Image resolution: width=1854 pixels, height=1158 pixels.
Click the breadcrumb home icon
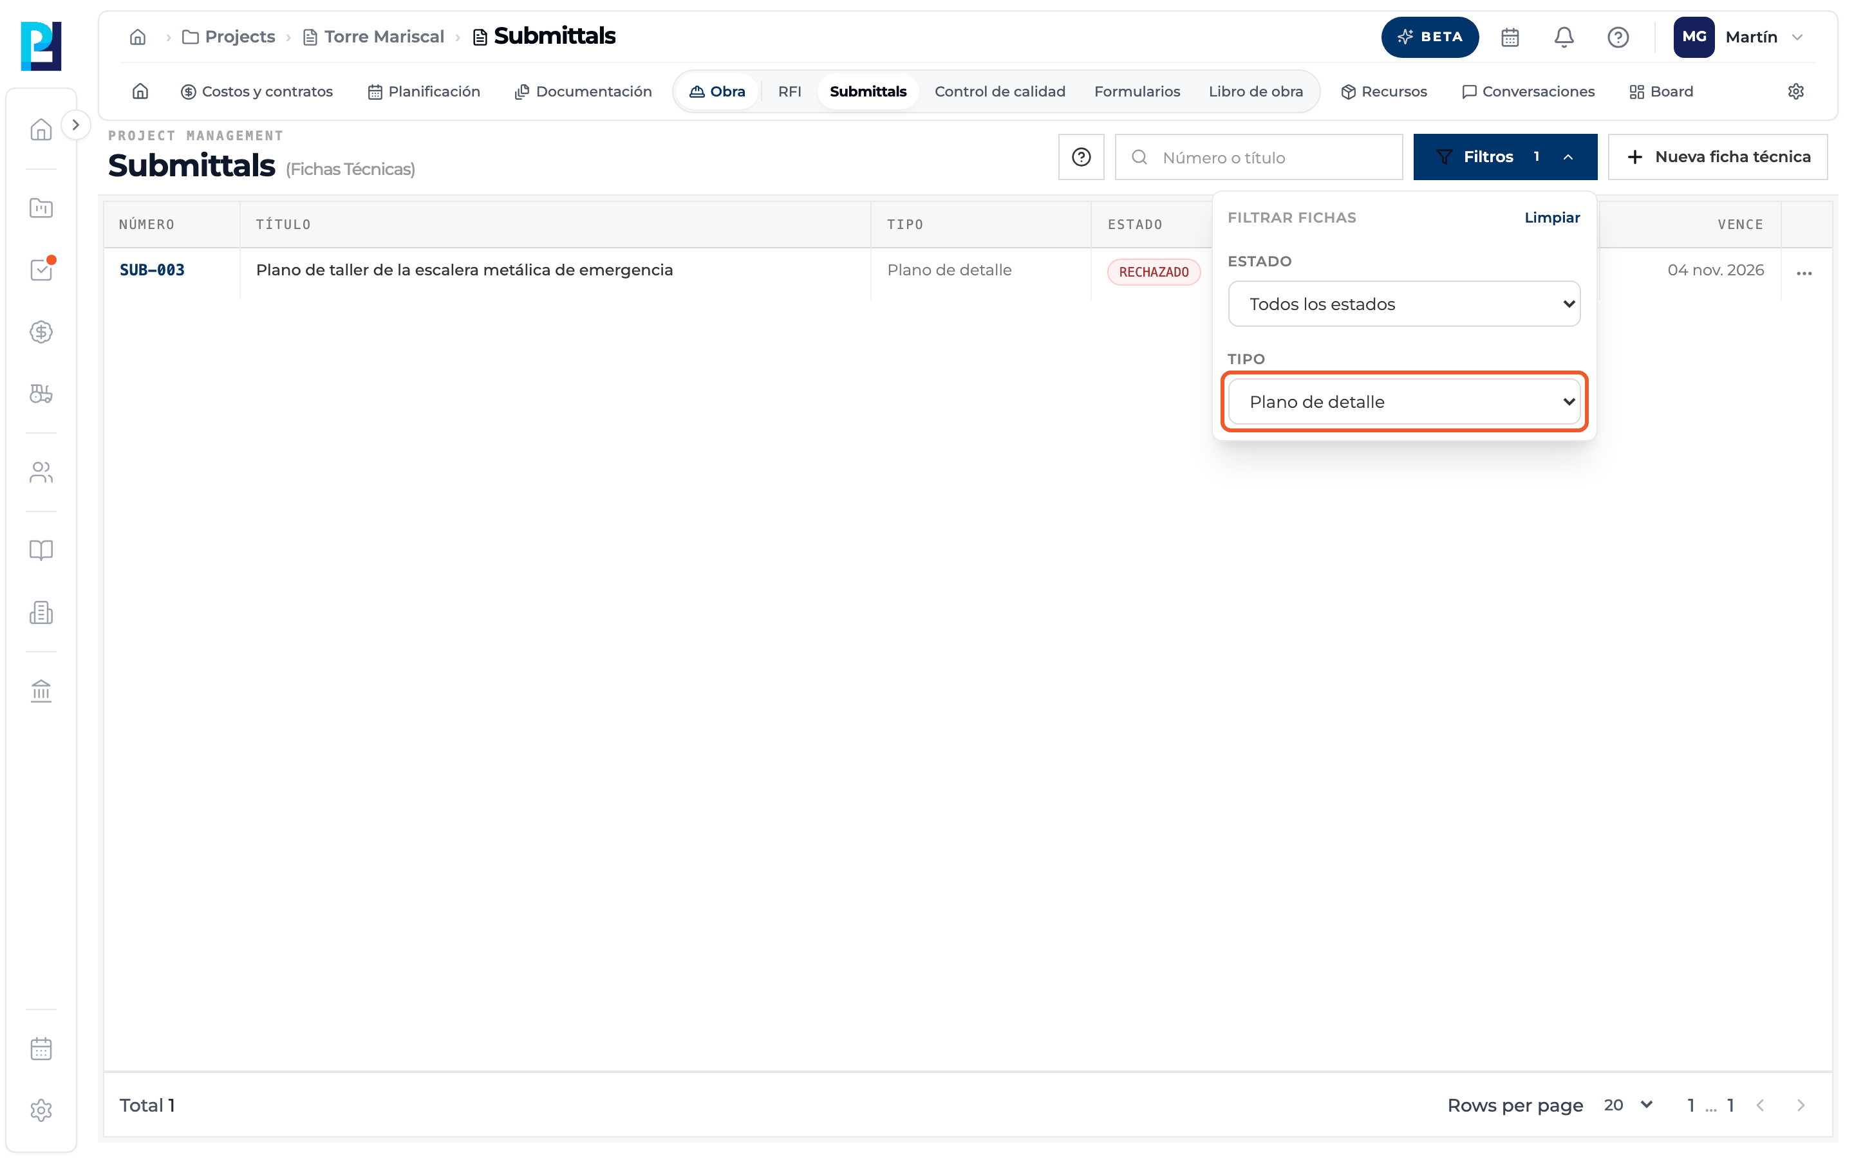pos(138,37)
